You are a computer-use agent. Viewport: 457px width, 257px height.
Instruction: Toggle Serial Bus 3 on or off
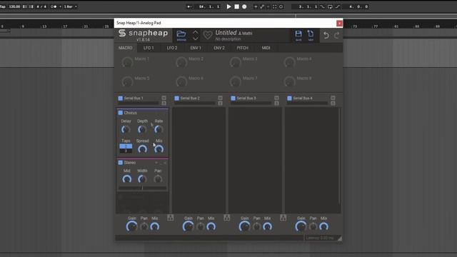tap(233, 99)
